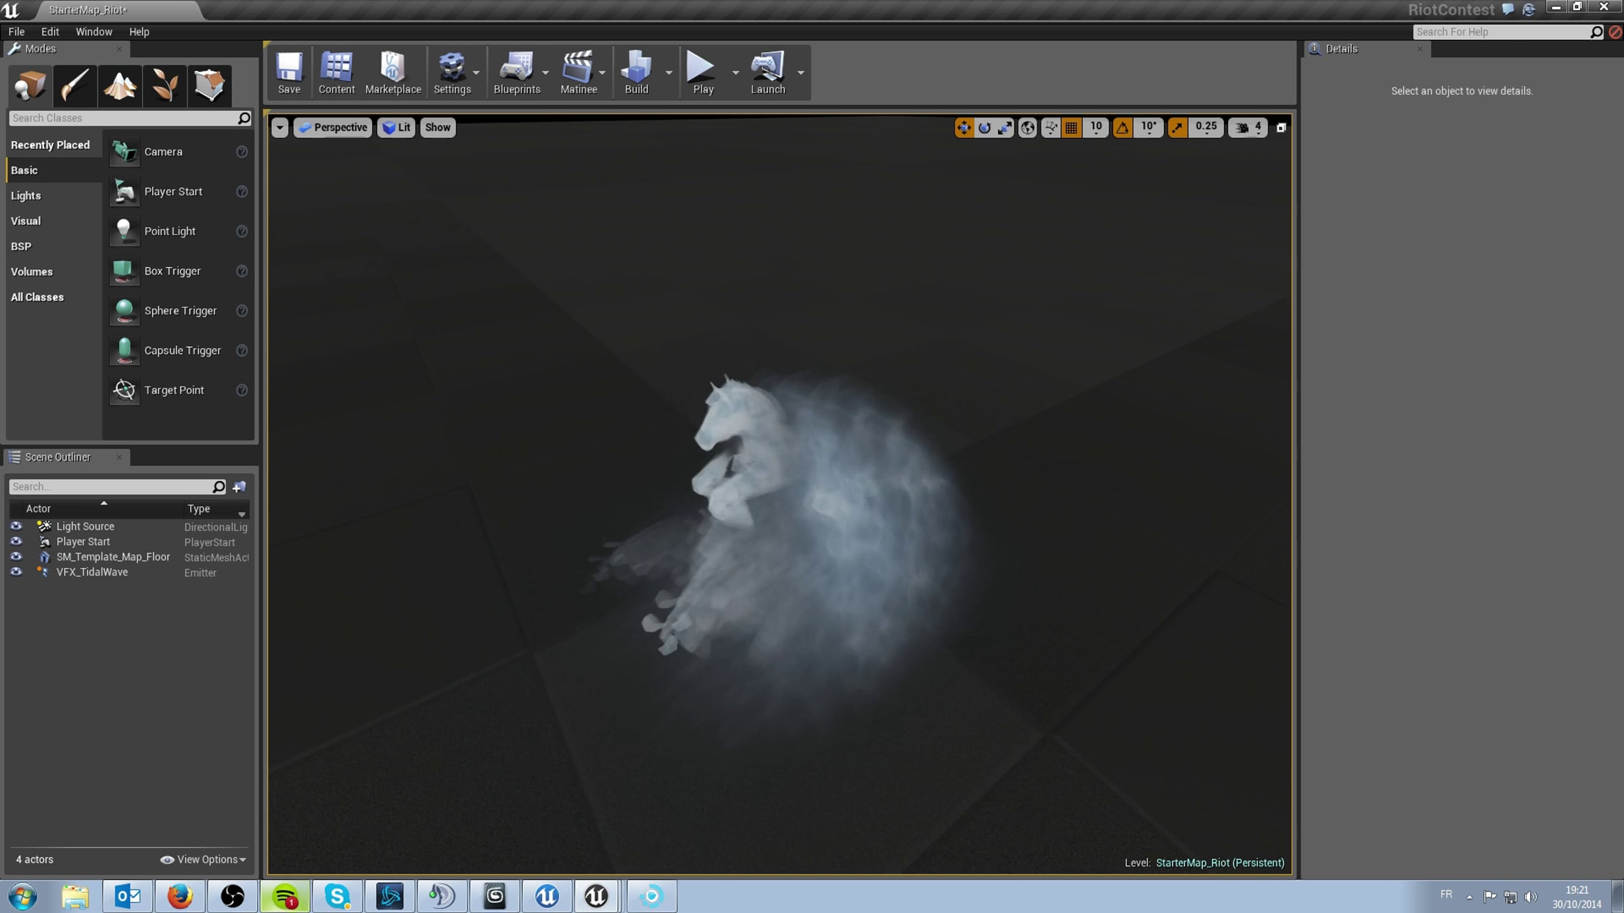Image resolution: width=1624 pixels, height=913 pixels.
Task: Click the Matinee toolbar icon
Action: [579, 72]
